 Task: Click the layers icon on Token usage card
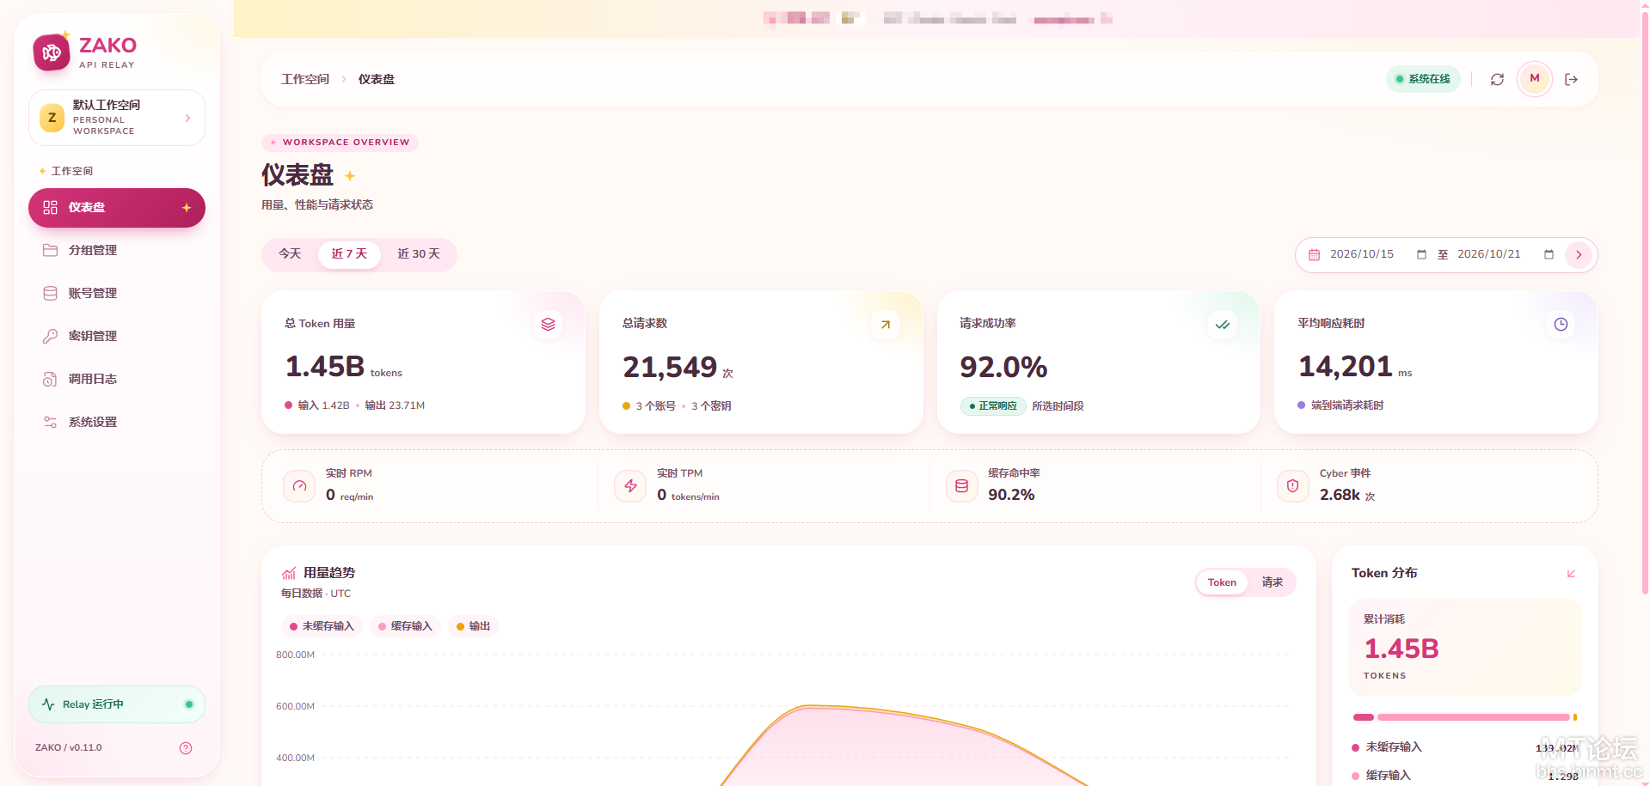click(548, 324)
